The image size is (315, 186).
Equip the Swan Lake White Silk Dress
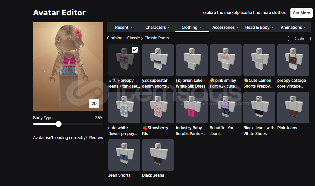point(191,60)
